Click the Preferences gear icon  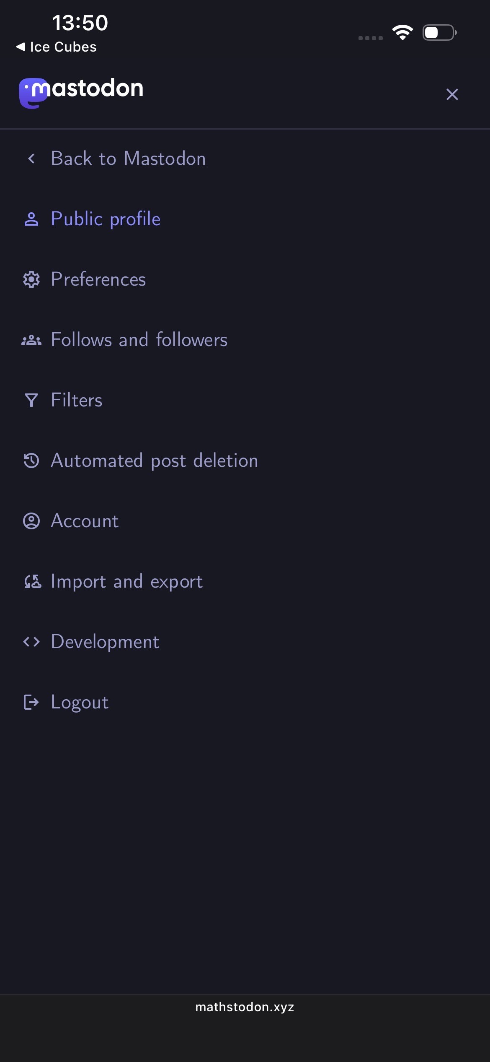click(31, 279)
